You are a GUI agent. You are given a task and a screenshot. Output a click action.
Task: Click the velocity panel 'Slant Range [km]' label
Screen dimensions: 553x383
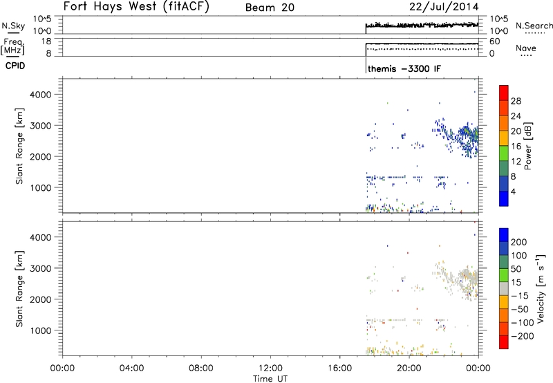click(x=19, y=289)
